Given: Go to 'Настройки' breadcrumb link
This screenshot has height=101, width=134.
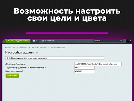Looking at the screenshot, I should click(x=23, y=47).
